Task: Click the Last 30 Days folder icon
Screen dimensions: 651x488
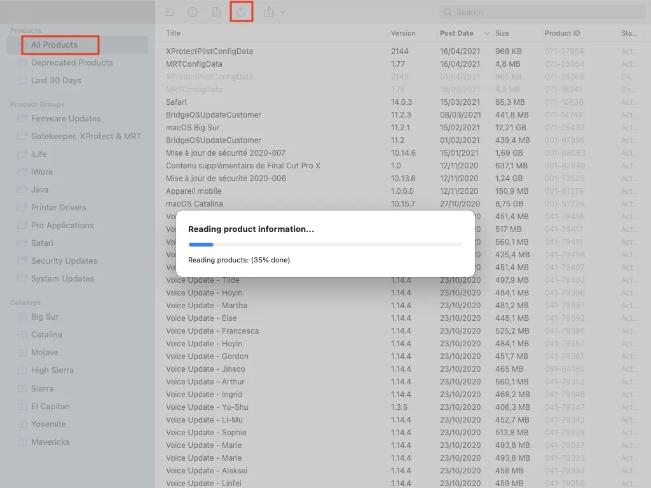Action: click(x=22, y=81)
